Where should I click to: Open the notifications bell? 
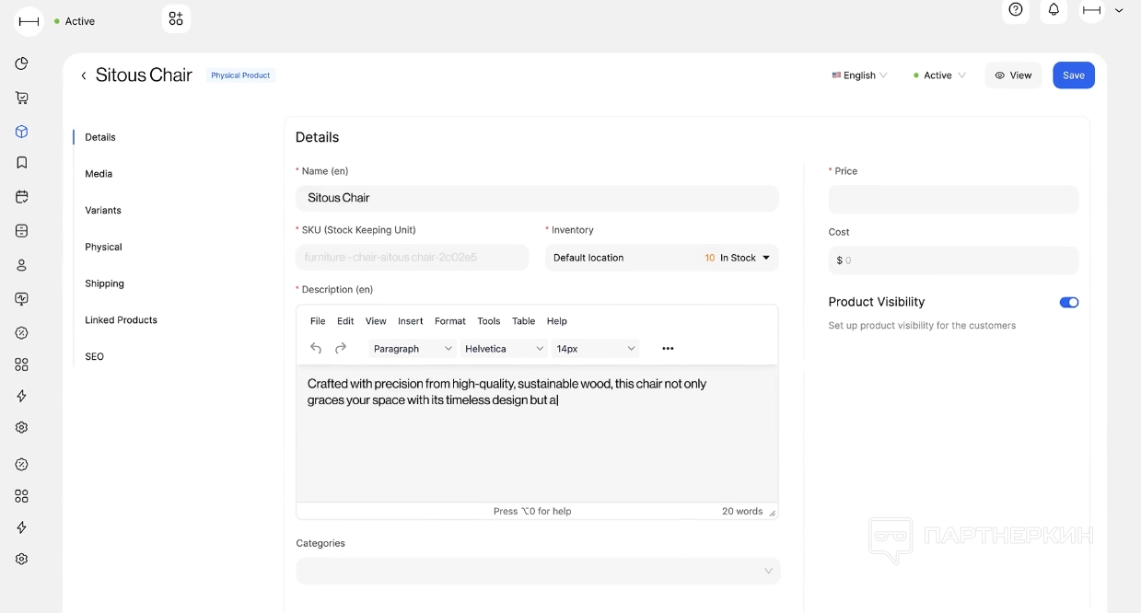pos(1054,10)
